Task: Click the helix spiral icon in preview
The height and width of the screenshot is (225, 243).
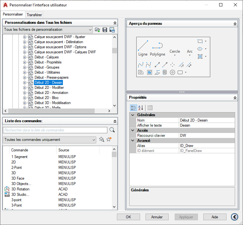Action: click(165, 72)
